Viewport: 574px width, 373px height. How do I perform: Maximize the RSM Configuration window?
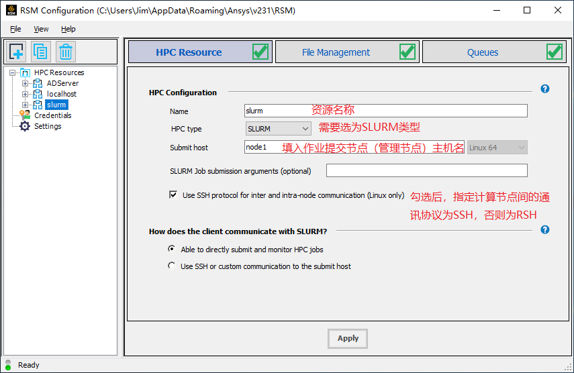coord(527,10)
